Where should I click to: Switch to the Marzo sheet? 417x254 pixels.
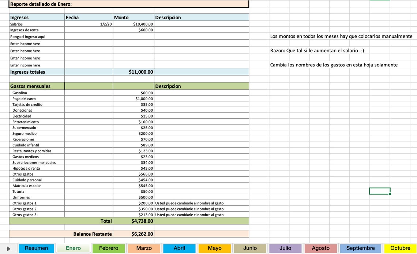tap(144, 248)
